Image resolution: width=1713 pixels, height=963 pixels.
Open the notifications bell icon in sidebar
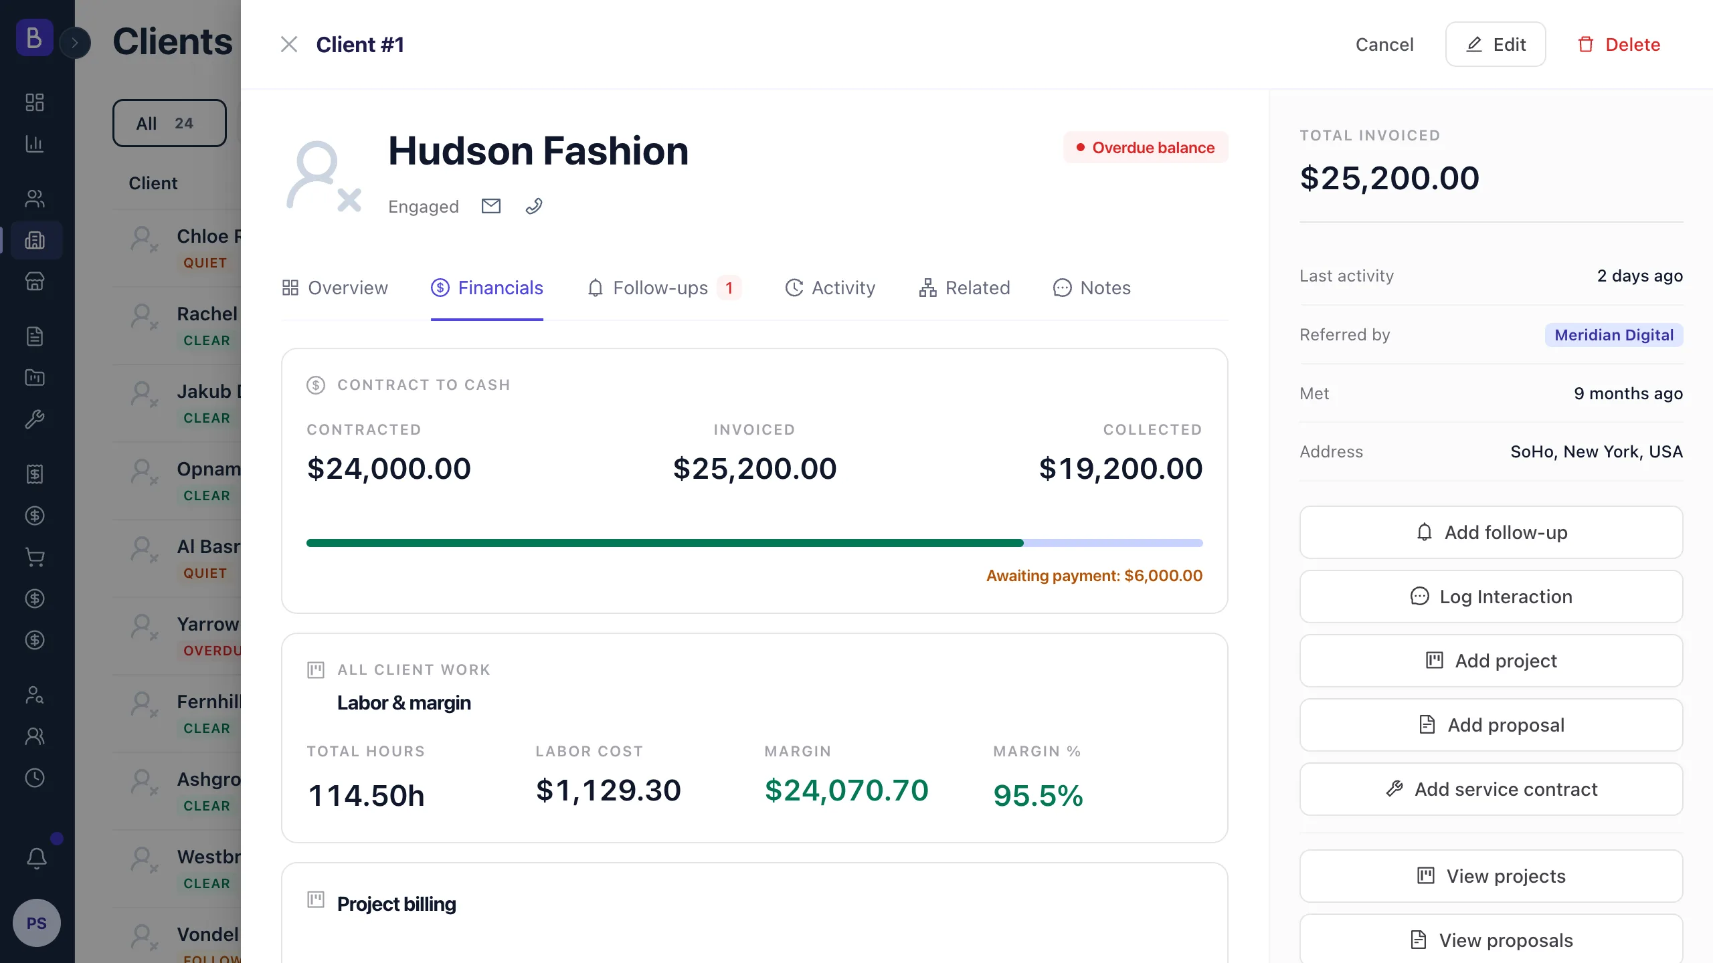[x=37, y=858]
